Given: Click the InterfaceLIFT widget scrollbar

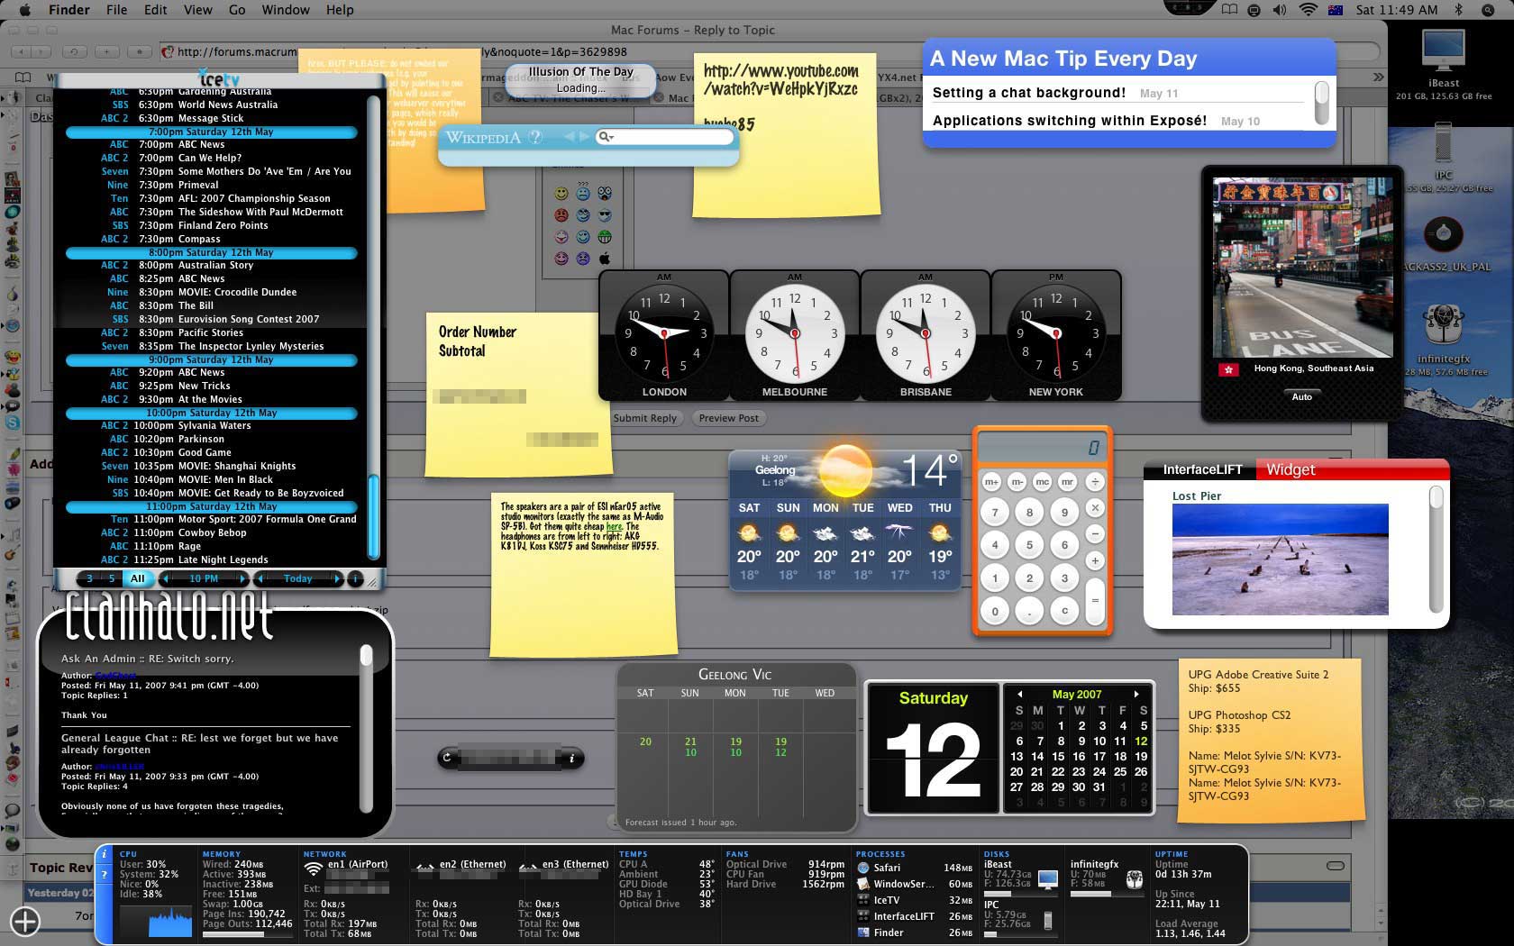Looking at the screenshot, I should click(x=1436, y=550).
